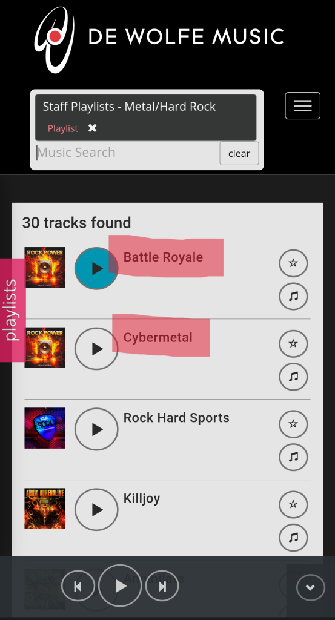Click music note icon for Cybermetal
335x620 pixels.
coord(293,377)
